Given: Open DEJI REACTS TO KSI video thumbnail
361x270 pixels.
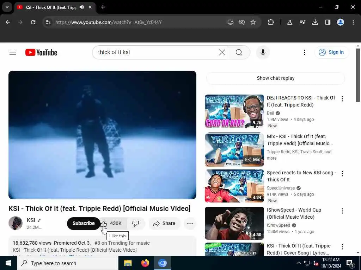Looking at the screenshot, I should pos(234,111).
